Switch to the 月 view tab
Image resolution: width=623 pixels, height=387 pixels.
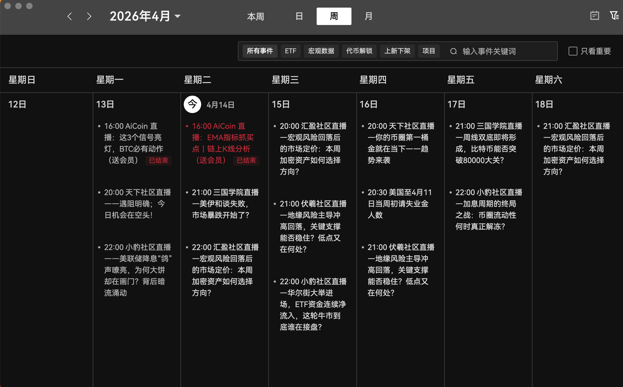(x=369, y=16)
